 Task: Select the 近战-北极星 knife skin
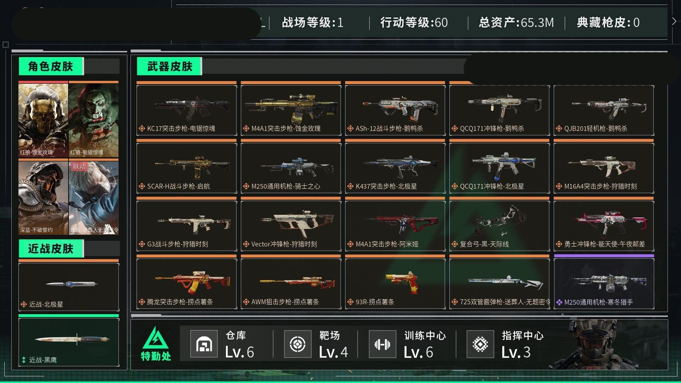coord(69,287)
